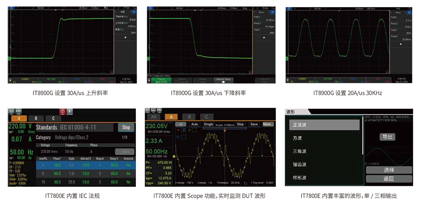Select 方波 in waveform list
The height and width of the screenshot is (204, 423).
(324, 138)
